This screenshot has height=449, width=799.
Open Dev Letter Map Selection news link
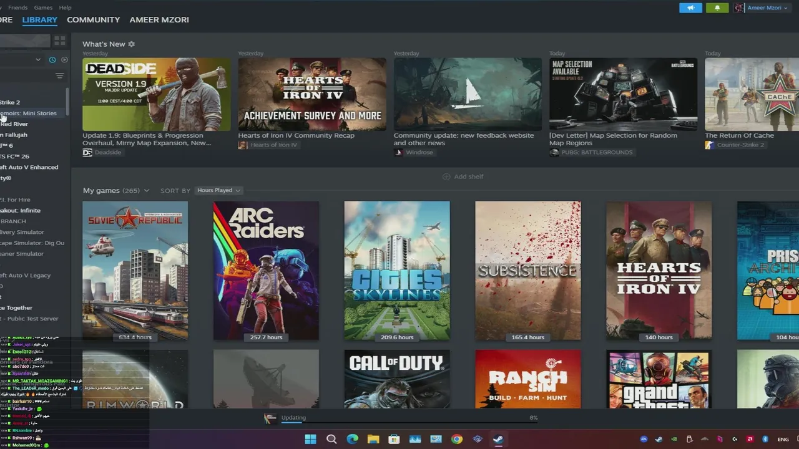point(613,139)
